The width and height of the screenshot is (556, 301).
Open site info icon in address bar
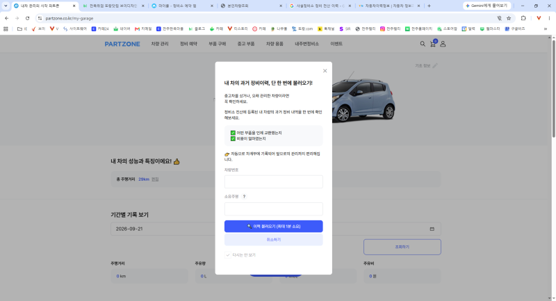pyautogui.click(x=40, y=19)
